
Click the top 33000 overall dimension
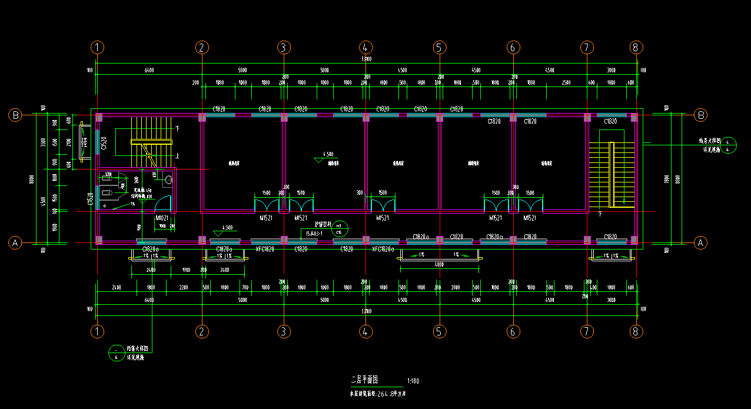tap(366, 59)
